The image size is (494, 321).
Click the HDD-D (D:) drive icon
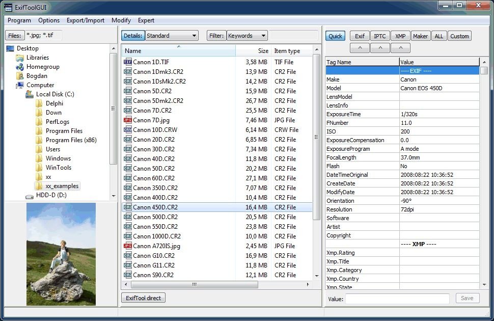click(x=30, y=196)
